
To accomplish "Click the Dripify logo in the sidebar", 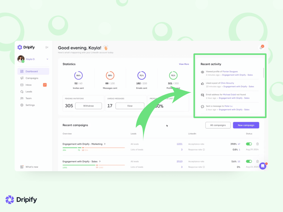I will pos(26,47).
